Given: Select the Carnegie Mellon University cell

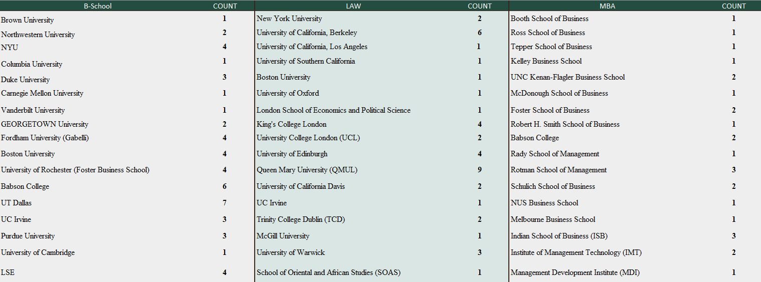Looking at the screenshot, I should [42, 93].
